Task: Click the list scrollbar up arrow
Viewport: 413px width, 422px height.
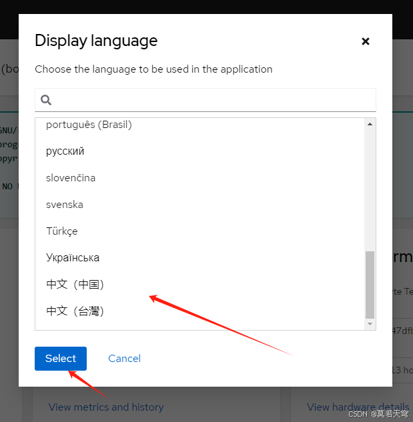Action: [370, 124]
